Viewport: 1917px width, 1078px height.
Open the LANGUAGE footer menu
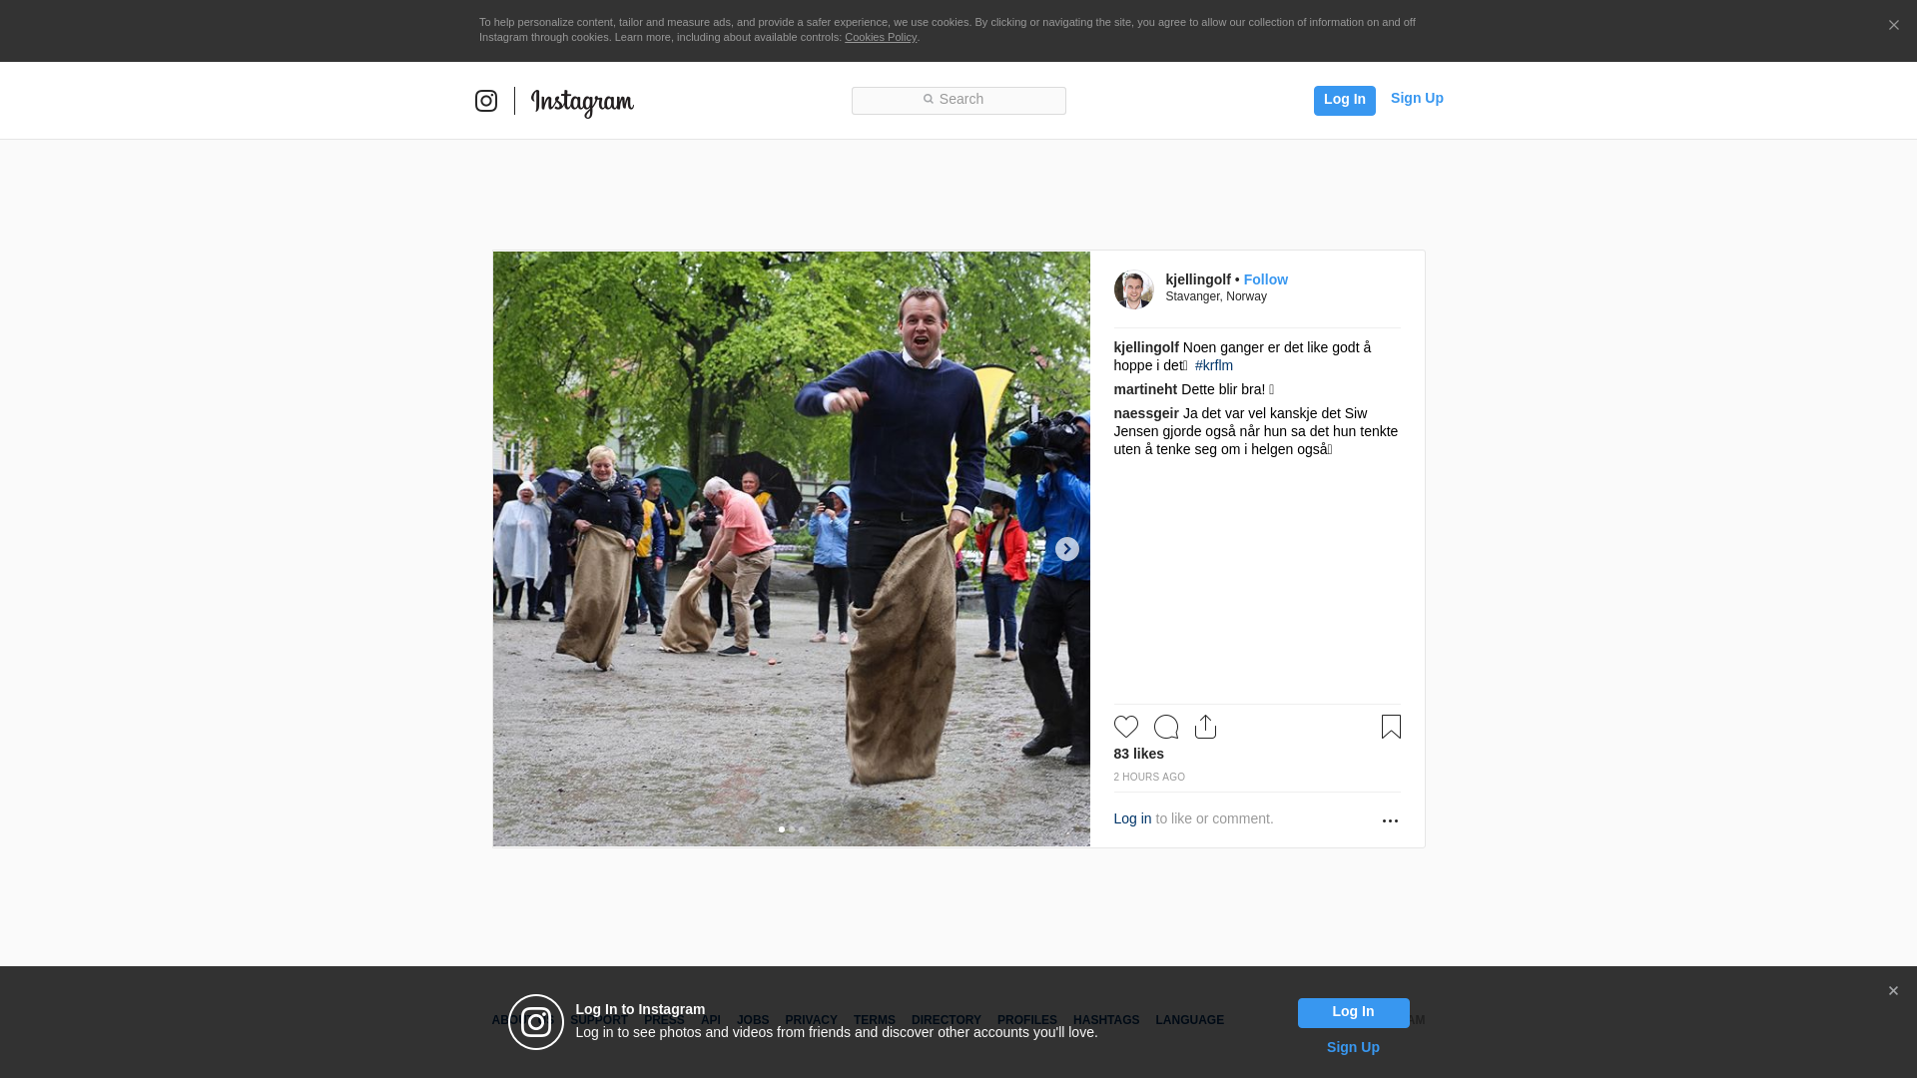tap(1189, 1020)
